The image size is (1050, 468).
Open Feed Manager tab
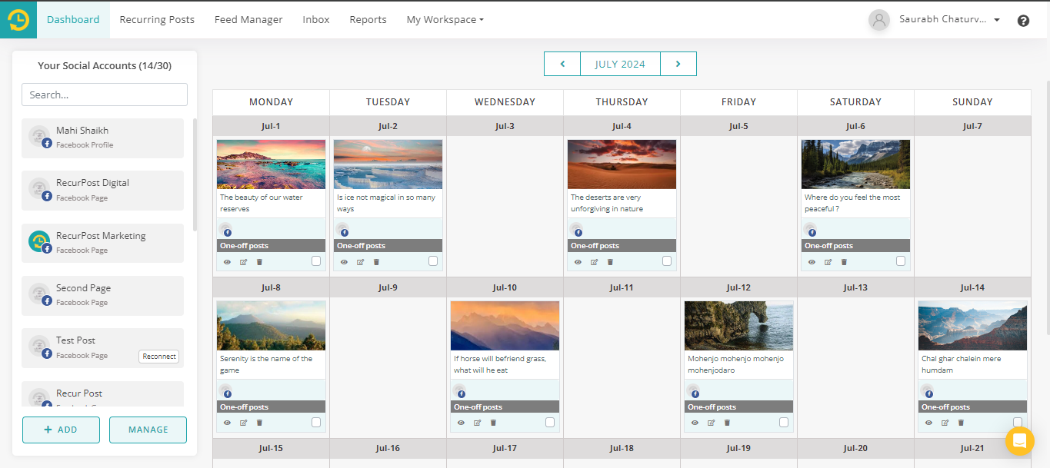pos(248,20)
